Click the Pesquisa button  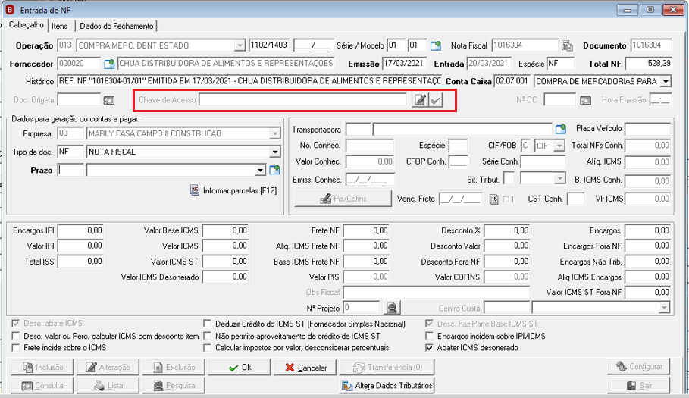[174, 386]
